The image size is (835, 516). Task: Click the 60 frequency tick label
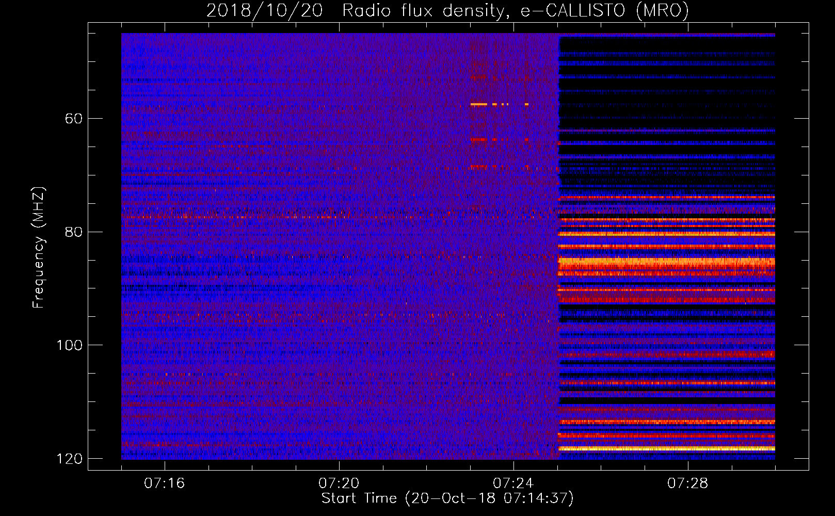tap(74, 119)
